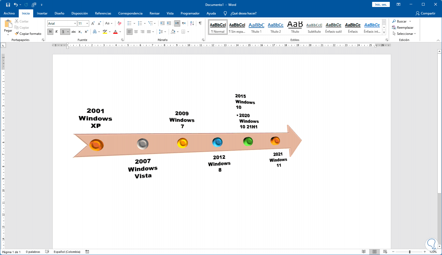Open the Read Mode view in the status bar
The height and width of the screenshot is (255, 442).
coord(364,252)
